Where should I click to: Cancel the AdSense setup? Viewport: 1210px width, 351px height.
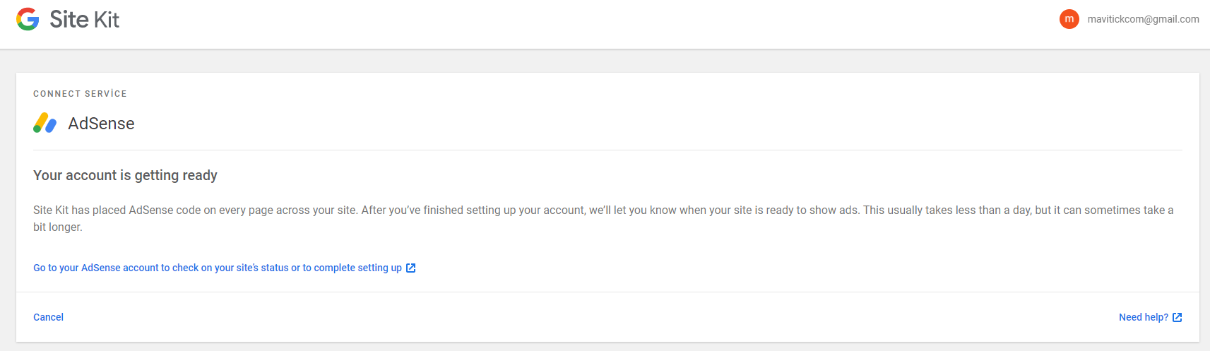48,317
